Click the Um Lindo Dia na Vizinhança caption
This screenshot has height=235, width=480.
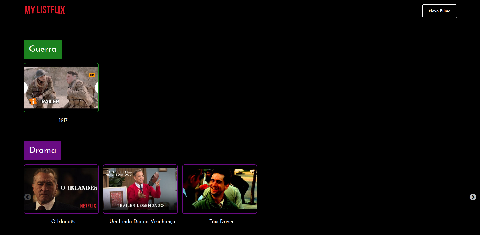click(142, 221)
